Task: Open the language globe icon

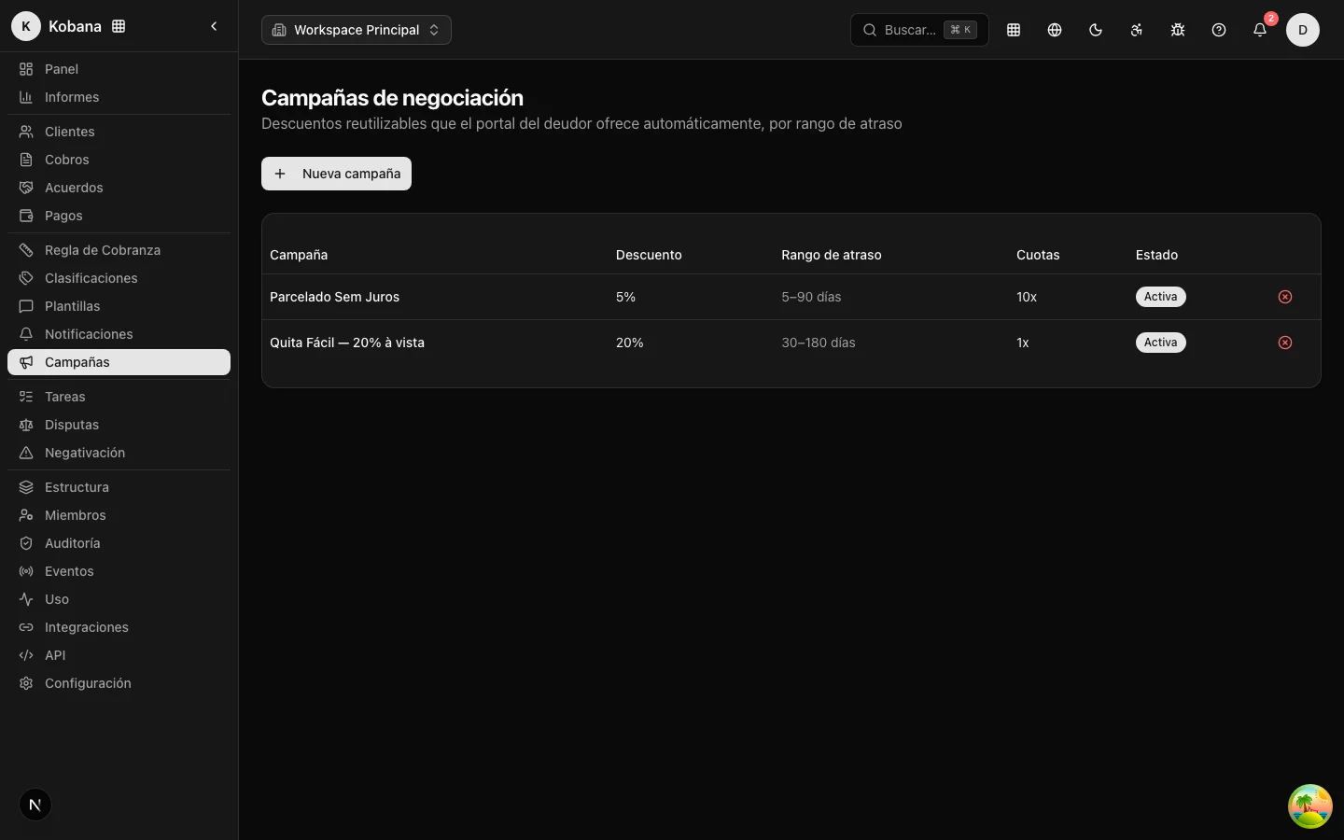Action: 1055,30
